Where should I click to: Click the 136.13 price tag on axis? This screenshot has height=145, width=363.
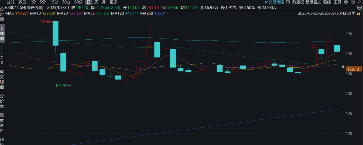pos(353,69)
